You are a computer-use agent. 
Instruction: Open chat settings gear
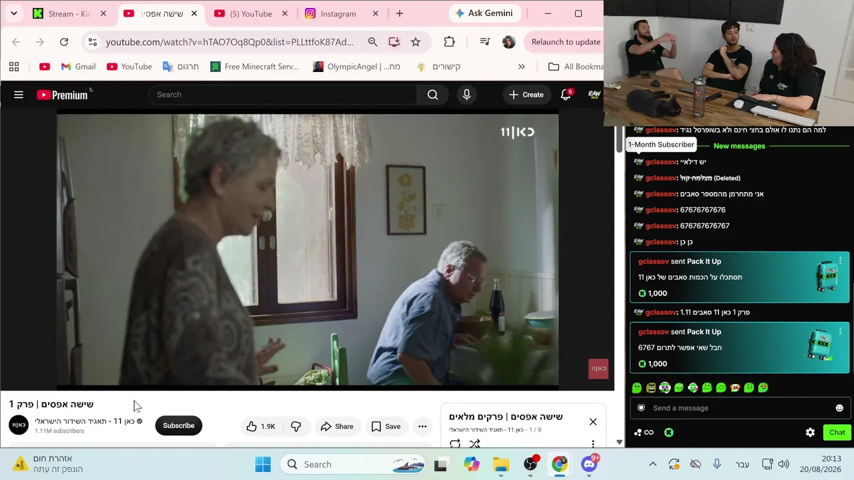pos(810,433)
